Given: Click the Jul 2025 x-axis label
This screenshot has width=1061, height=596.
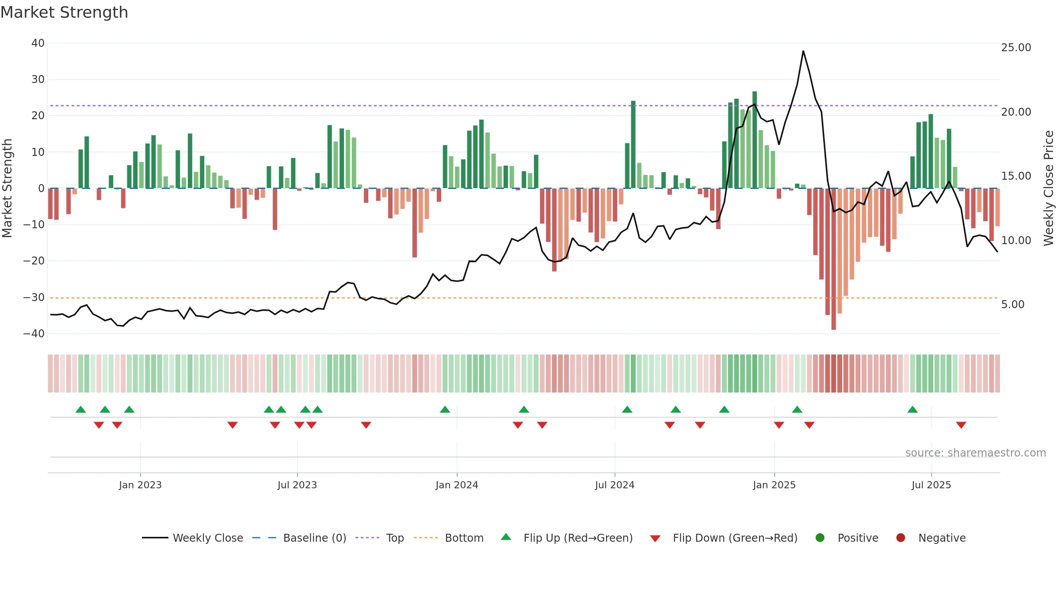Looking at the screenshot, I should point(931,485).
